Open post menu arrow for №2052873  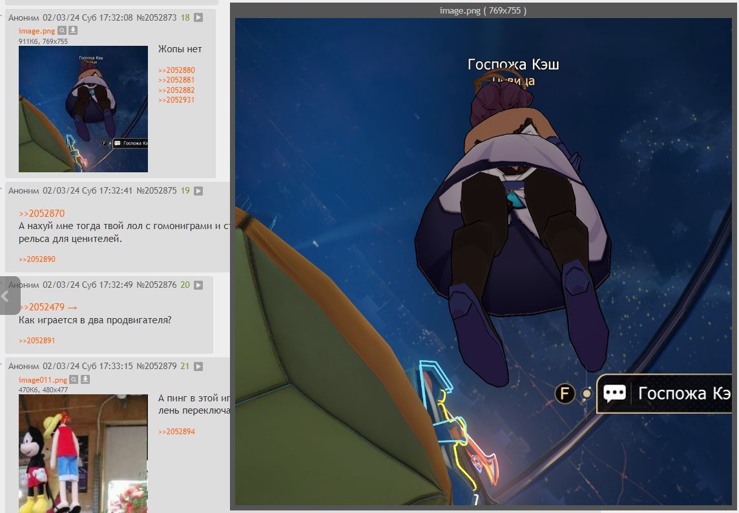pyautogui.click(x=198, y=17)
